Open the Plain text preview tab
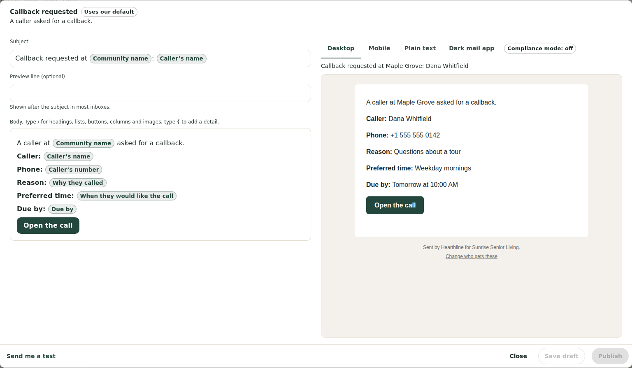 420,48
